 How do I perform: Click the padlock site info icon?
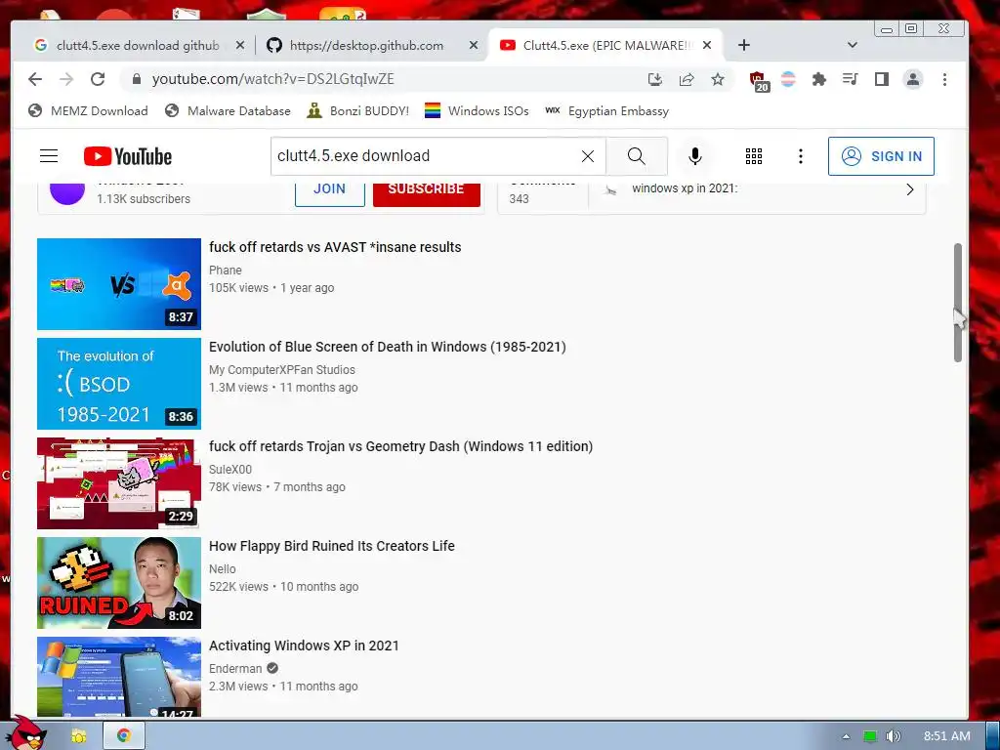click(x=136, y=79)
